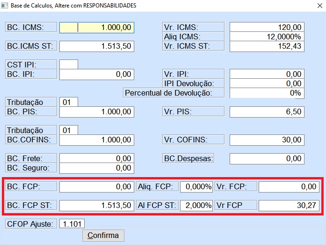The image size is (326, 245).
Task: Select the BC.COFINS input field
Action: tap(97, 140)
